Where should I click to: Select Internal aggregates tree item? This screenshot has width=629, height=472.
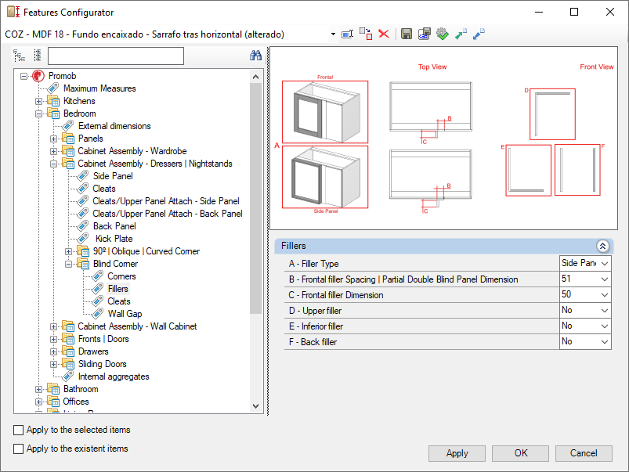114,377
